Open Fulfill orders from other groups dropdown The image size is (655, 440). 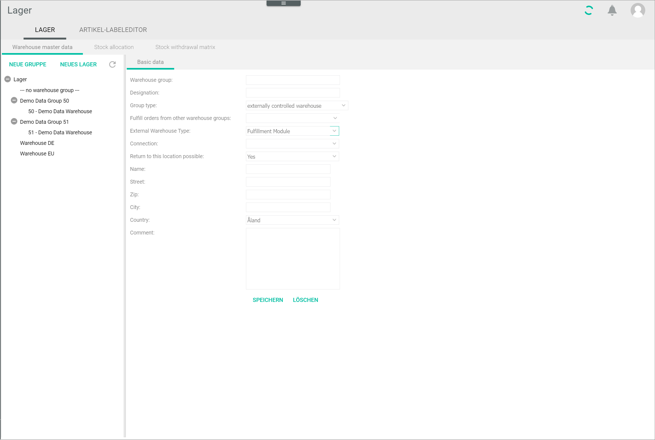[x=293, y=118]
